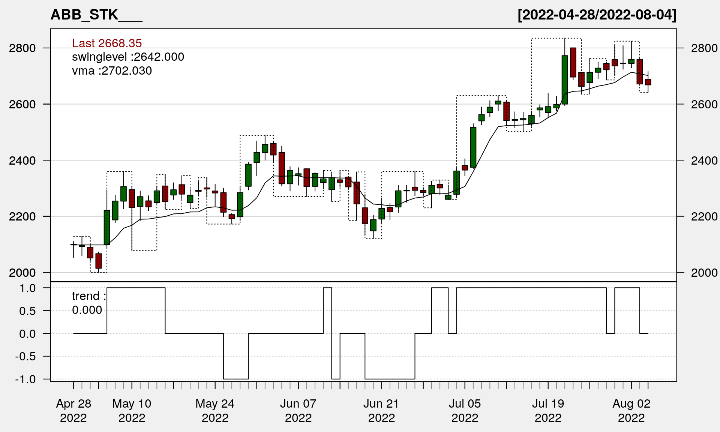Click the swinglevel 2642.000 label
The height and width of the screenshot is (432, 720).
[128, 57]
